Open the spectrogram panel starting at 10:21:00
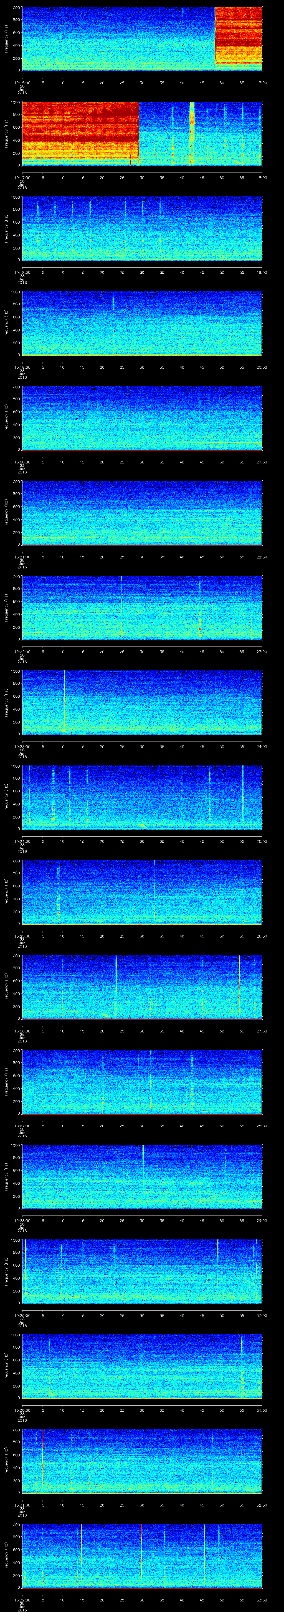Viewport: 284px width, 1612px height. [142, 513]
